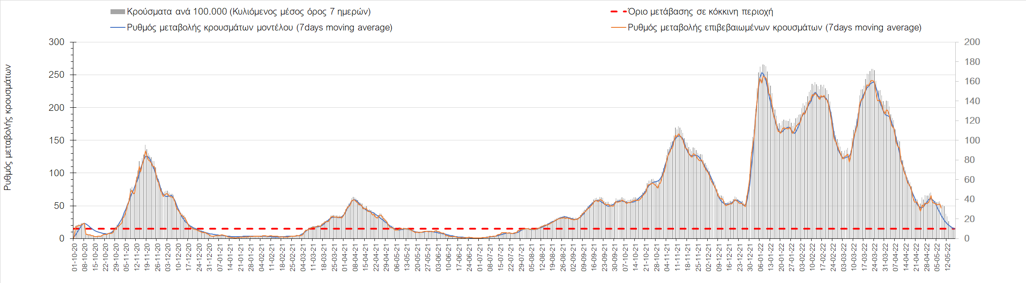Click the highest peak of the chart in January 2022
1026x283 pixels.
(x=762, y=73)
